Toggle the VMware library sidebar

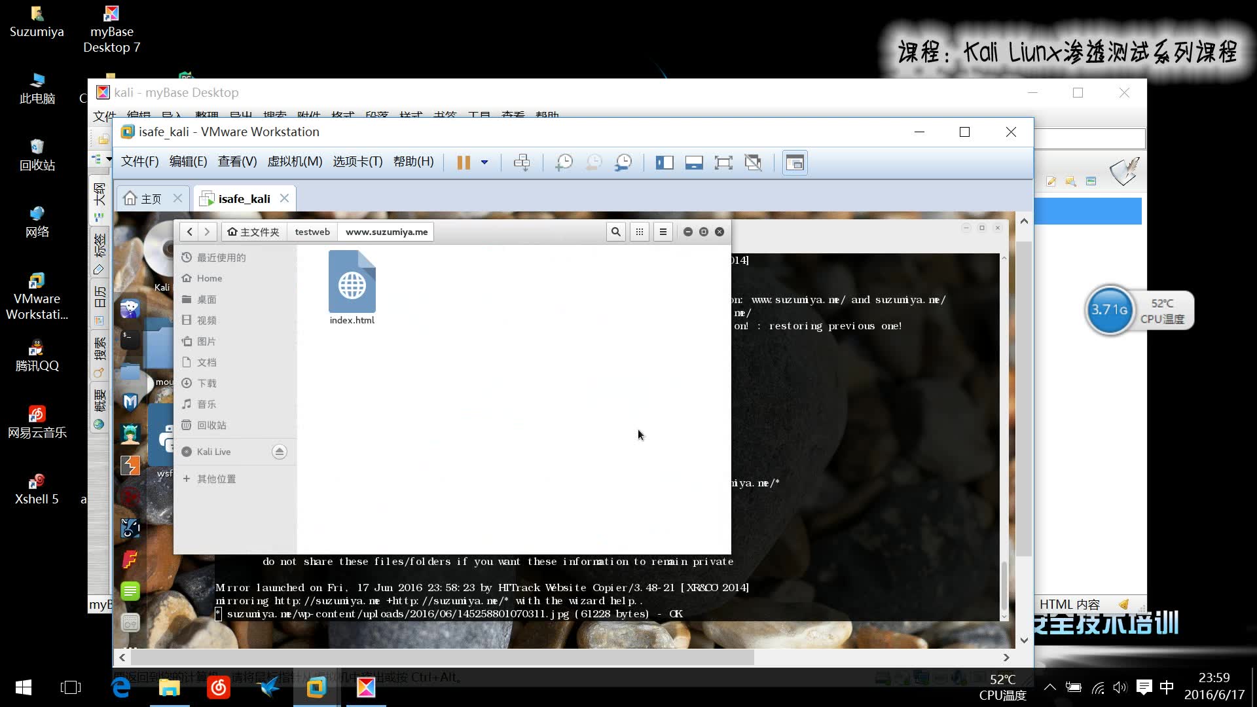pyautogui.click(x=665, y=162)
